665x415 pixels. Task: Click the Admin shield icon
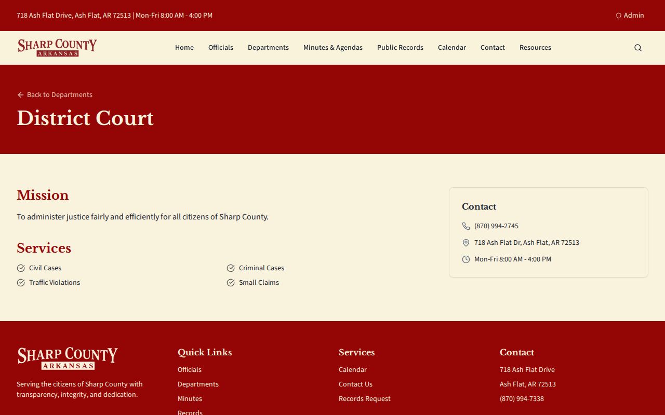click(x=619, y=16)
